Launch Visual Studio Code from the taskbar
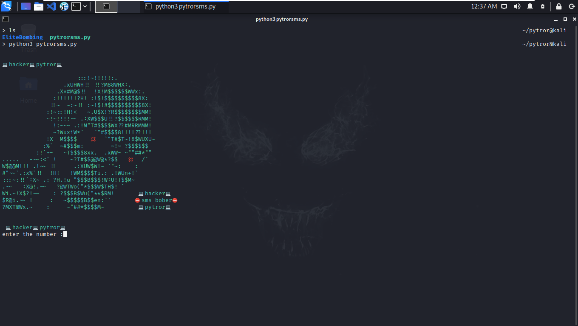 [x=51, y=6]
